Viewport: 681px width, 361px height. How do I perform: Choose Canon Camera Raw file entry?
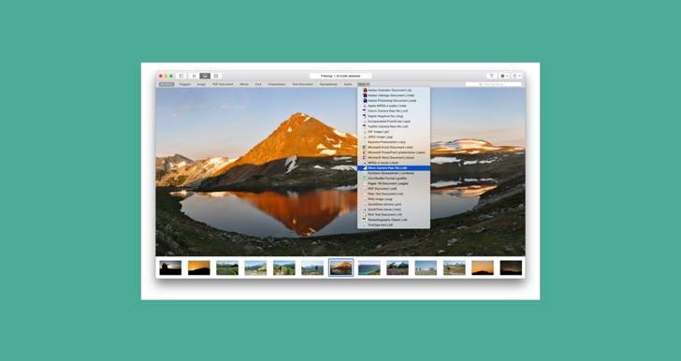click(394, 111)
